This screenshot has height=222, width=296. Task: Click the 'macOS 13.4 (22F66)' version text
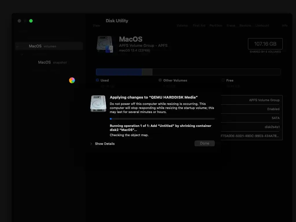(x=135, y=50)
